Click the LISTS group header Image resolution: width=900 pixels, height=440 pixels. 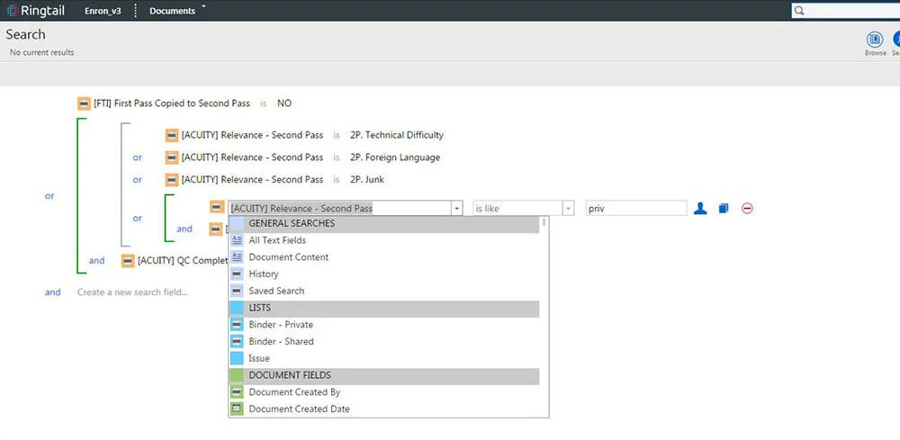[x=384, y=308]
